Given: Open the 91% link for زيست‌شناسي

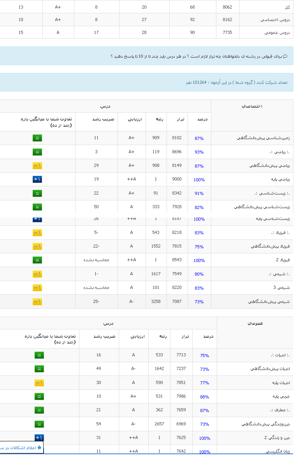Looking at the screenshot, I should pos(199,193).
